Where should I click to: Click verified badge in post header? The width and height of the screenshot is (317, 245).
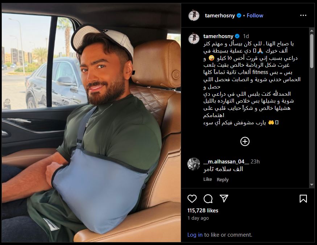coord(239,16)
